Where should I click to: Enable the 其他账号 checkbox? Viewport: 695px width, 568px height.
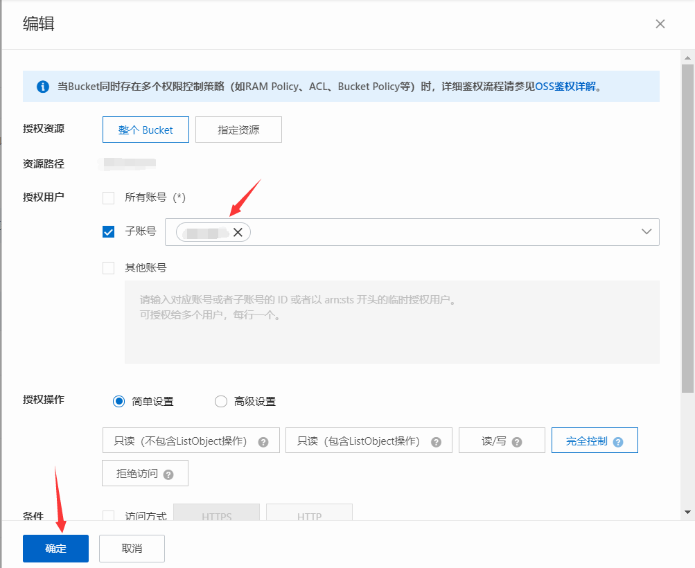pyautogui.click(x=109, y=268)
